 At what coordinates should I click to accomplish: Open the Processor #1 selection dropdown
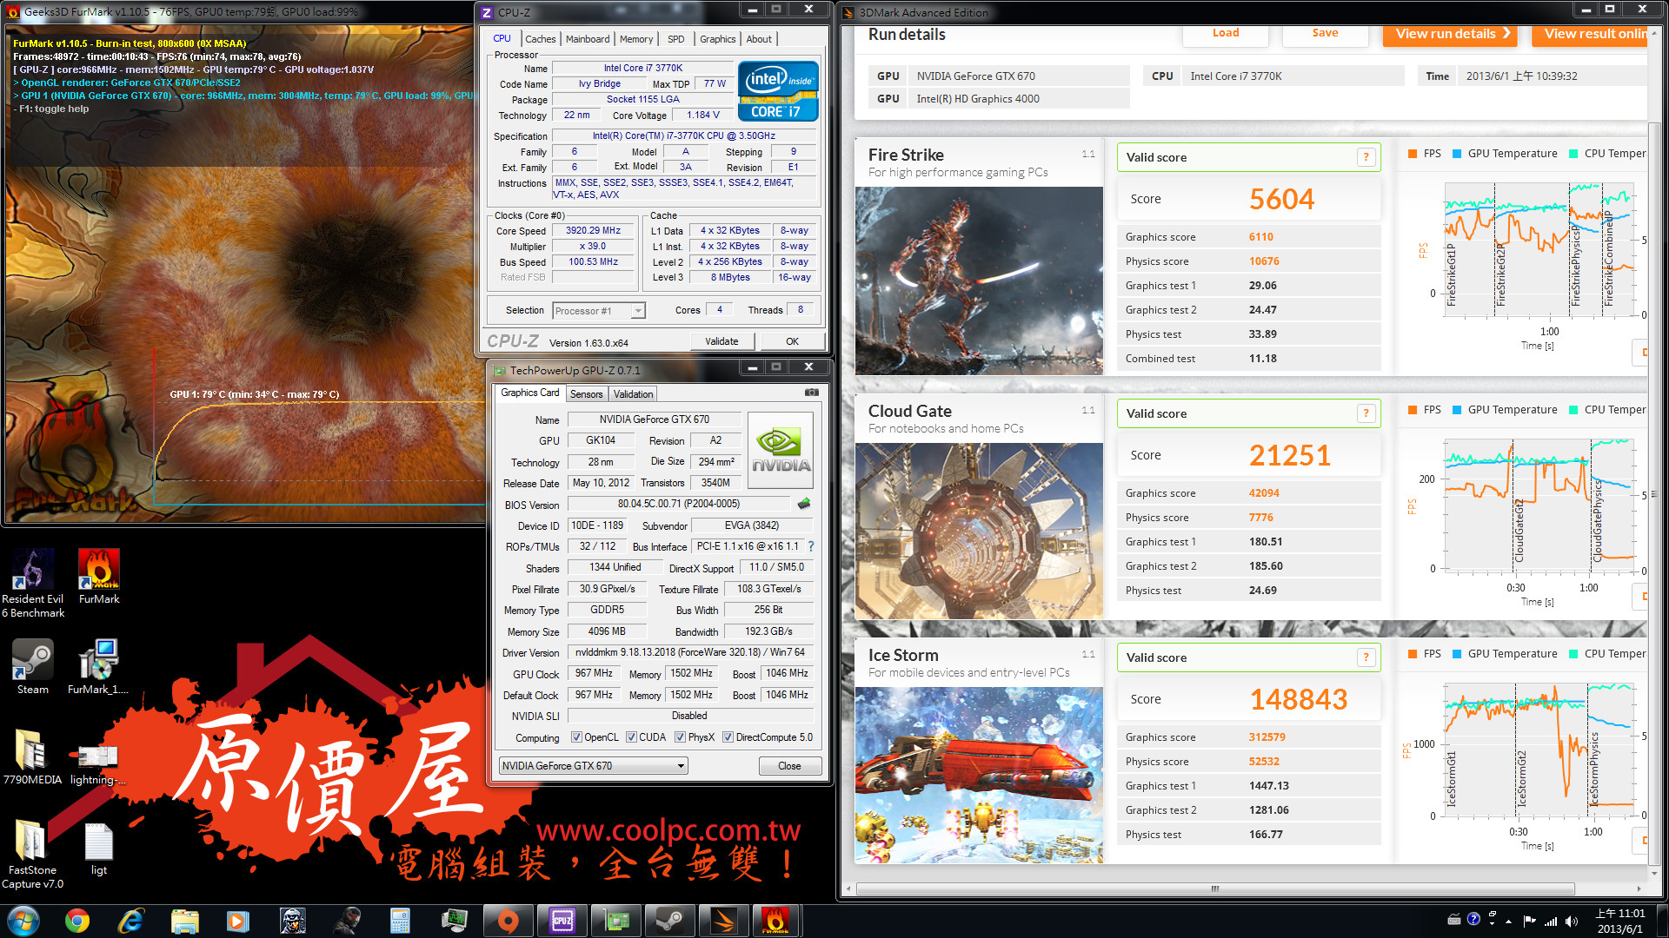pyautogui.click(x=599, y=311)
